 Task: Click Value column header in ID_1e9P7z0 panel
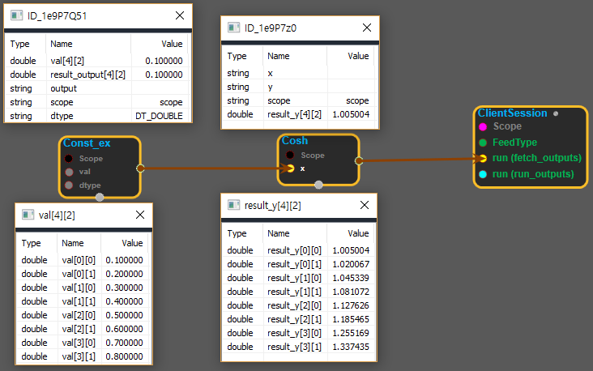(x=358, y=56)
